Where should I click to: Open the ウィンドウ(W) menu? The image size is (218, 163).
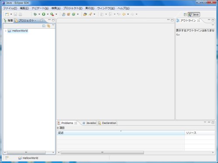click(x=106, y=8)
